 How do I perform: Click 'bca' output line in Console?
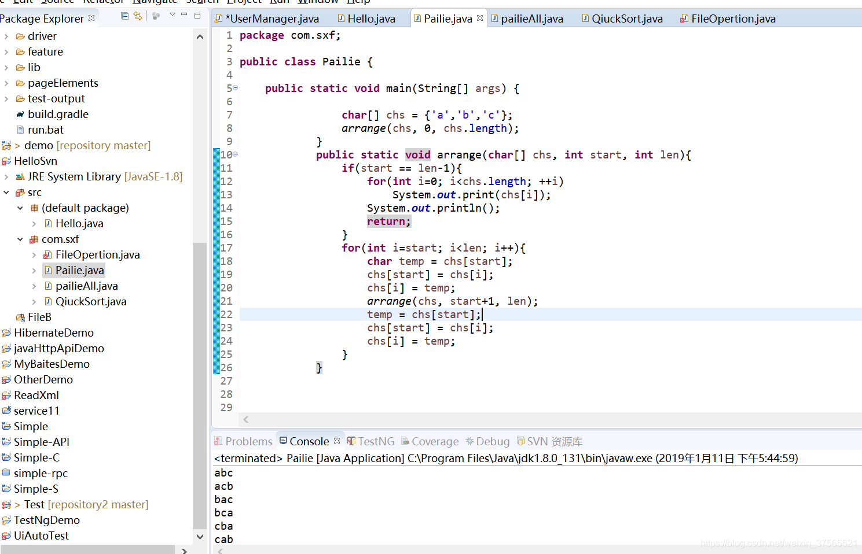click(223, 513)
